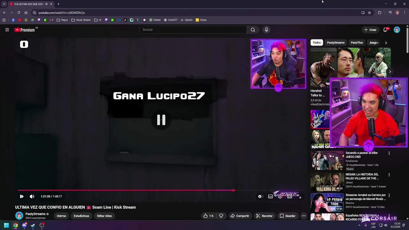Open the Pagos bookmark folder
Image resolution: width=409 pixels, height=230 pixels.
62,20
